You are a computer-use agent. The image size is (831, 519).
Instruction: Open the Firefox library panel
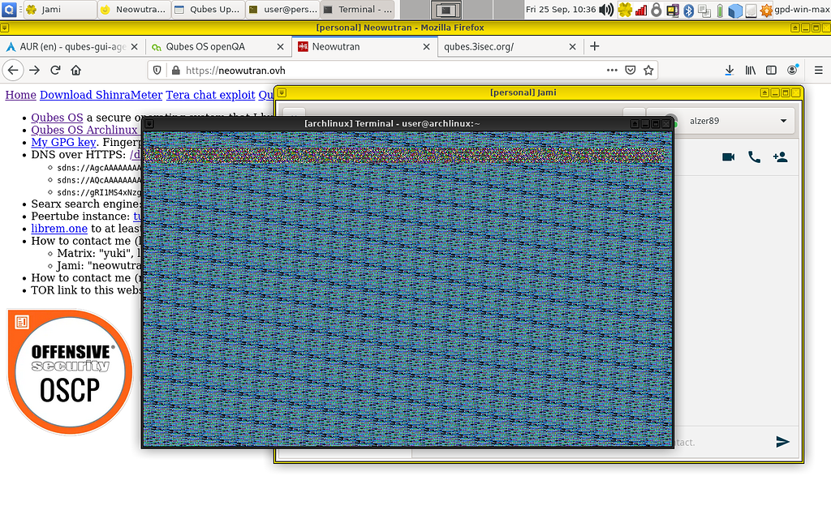[x=749, y=70]
